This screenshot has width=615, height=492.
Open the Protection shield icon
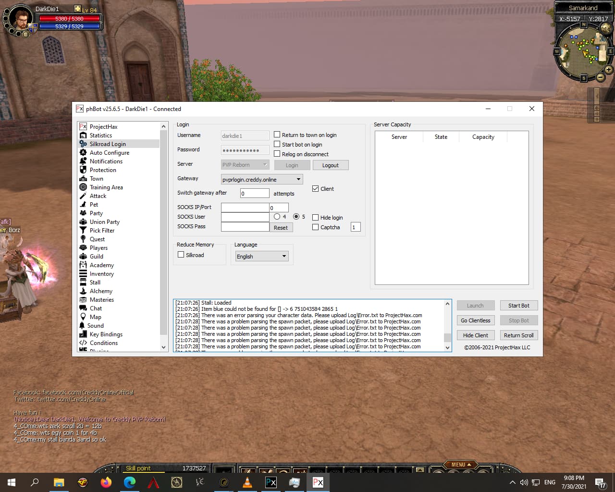tap(83, 170)
